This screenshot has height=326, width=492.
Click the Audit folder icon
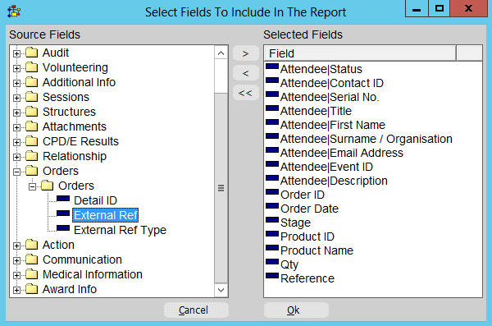tap(32, 53)
